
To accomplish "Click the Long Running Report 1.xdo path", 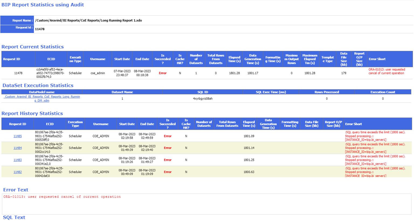I will [88, 21].
